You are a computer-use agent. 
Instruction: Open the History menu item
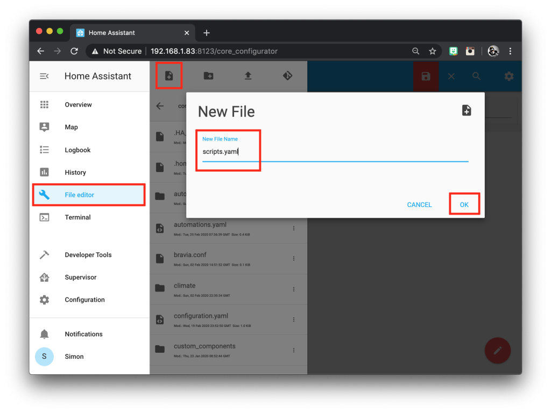[x=89, y=172]
